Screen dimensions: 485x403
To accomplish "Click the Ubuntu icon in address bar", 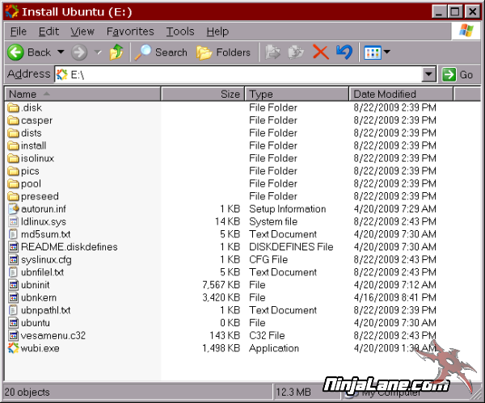I will [62, 74].
